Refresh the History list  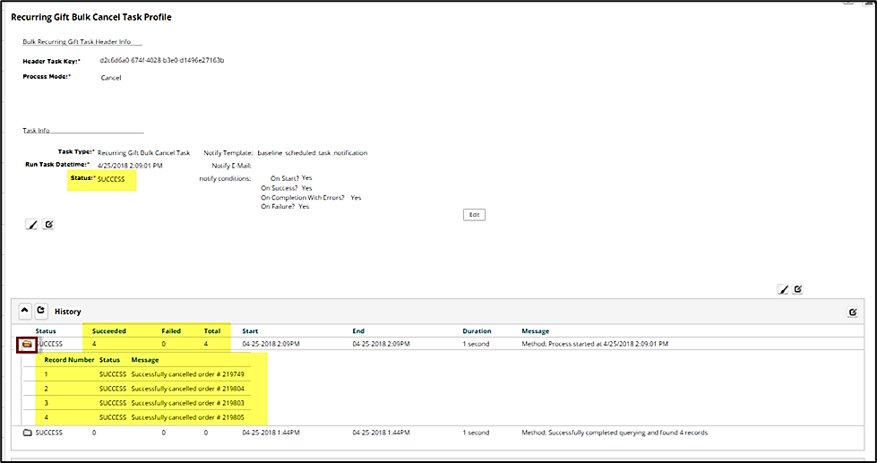[x=41, y=311]
